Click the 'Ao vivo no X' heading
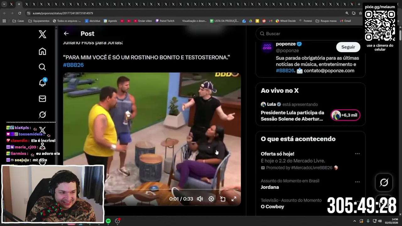The height and width of the screenshot is (226, 402). 280,91
